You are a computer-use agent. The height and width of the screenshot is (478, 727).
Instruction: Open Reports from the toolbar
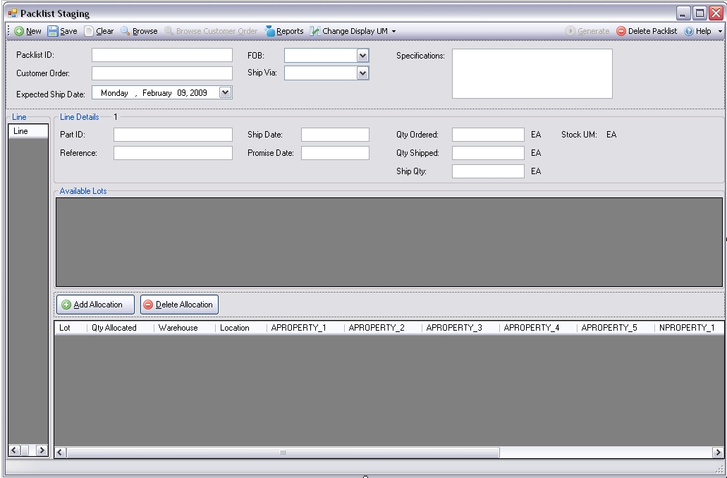click(284, 31)
